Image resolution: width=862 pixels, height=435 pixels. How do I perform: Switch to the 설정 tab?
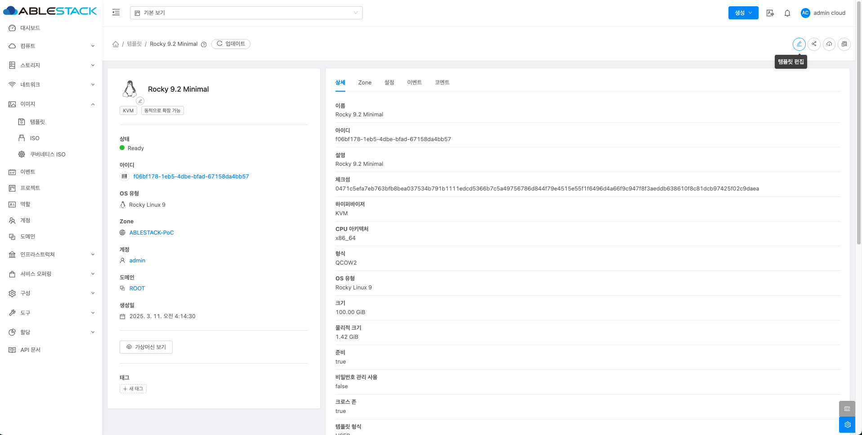[389, 83]
